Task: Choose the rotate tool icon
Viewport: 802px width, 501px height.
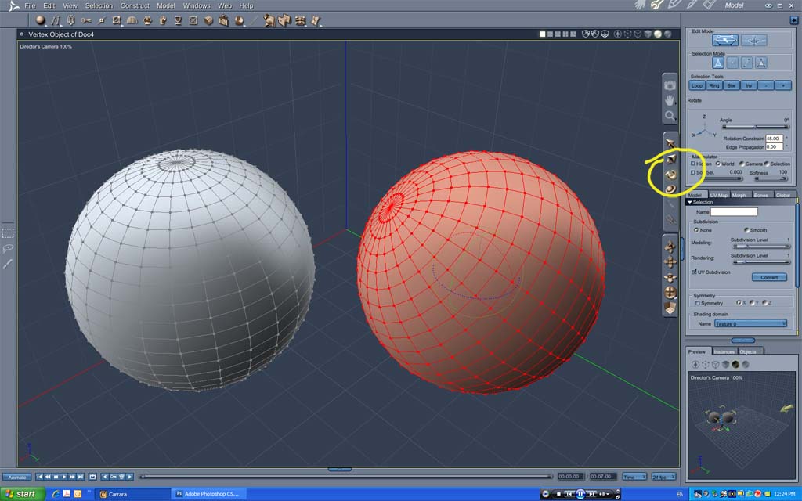Action: click(x=670, y=174)
